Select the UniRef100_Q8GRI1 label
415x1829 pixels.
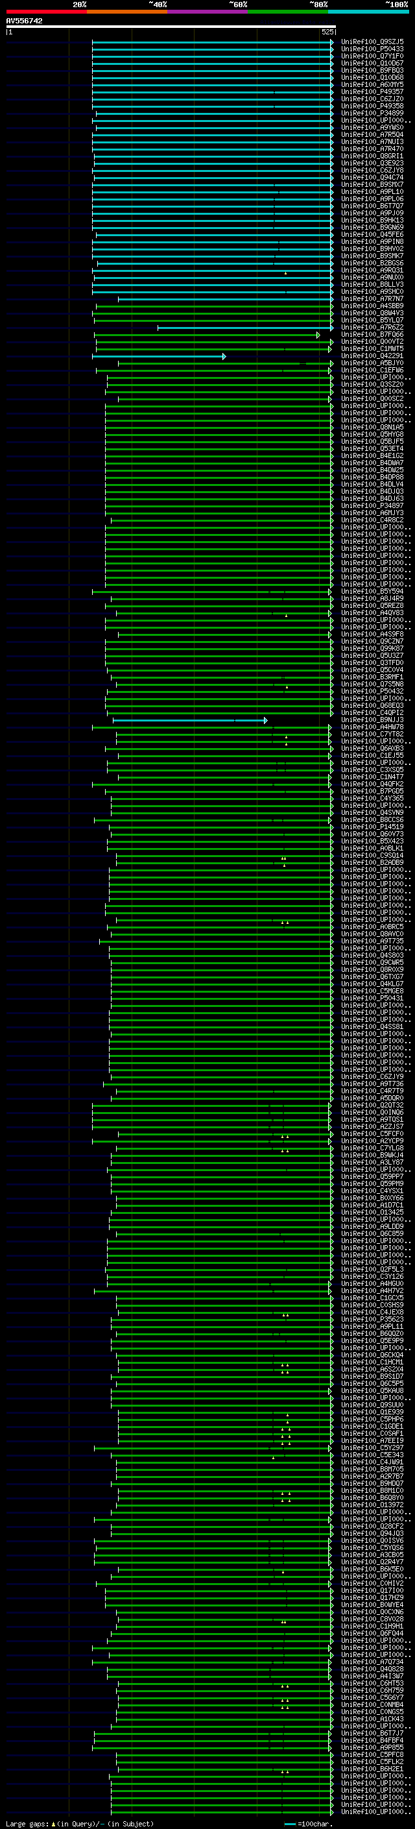372,156
